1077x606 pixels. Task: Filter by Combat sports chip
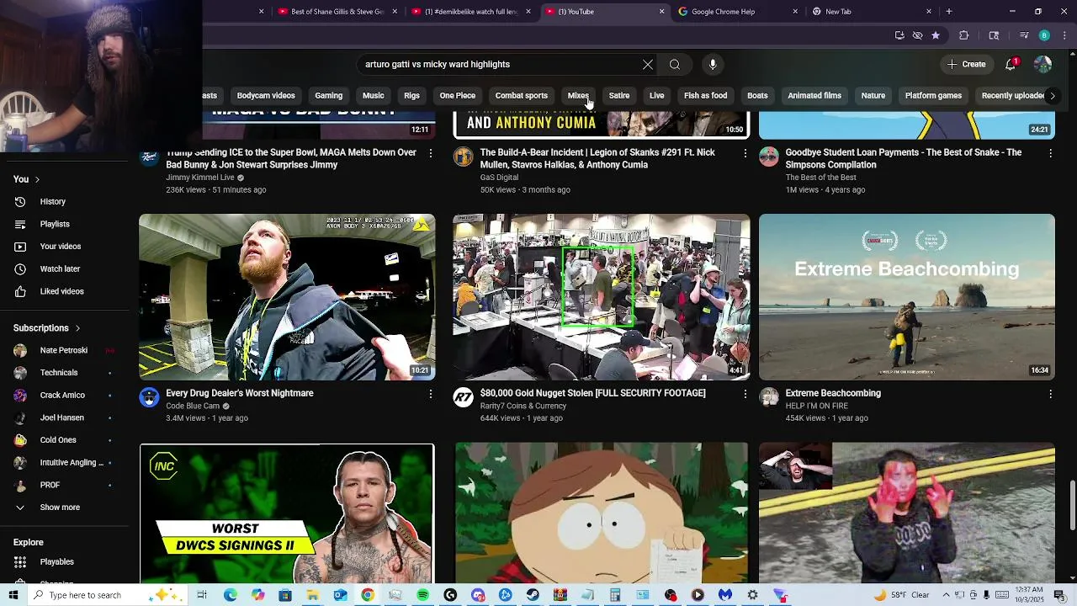(522, 96)
